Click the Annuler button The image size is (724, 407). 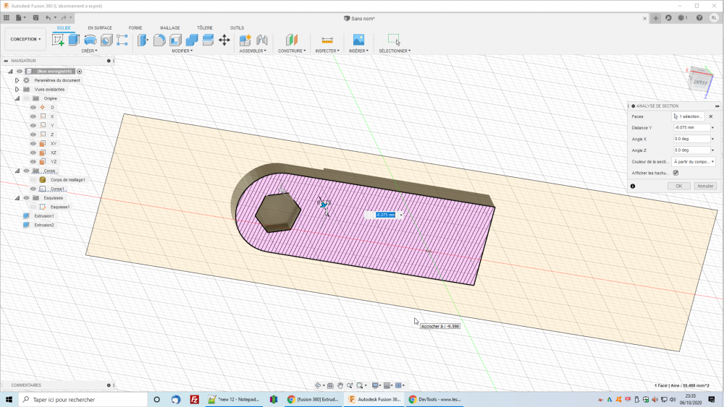704,186
